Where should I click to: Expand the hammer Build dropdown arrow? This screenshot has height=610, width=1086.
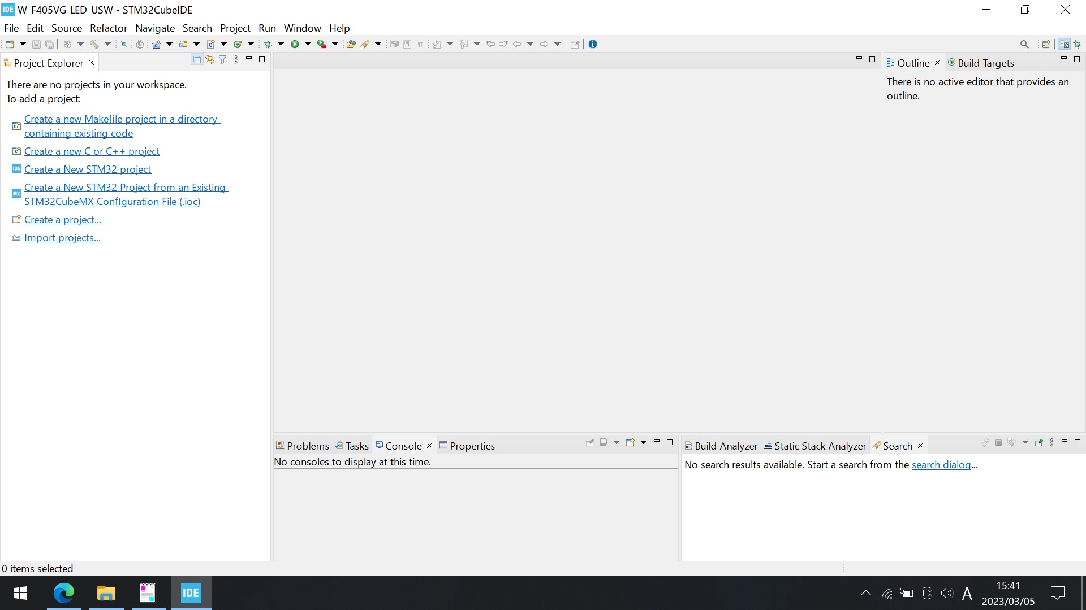coord(107,44)
